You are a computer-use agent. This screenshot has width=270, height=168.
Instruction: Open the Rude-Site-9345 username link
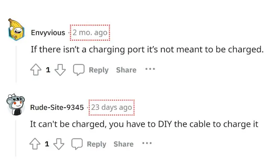tap(57, 107)
